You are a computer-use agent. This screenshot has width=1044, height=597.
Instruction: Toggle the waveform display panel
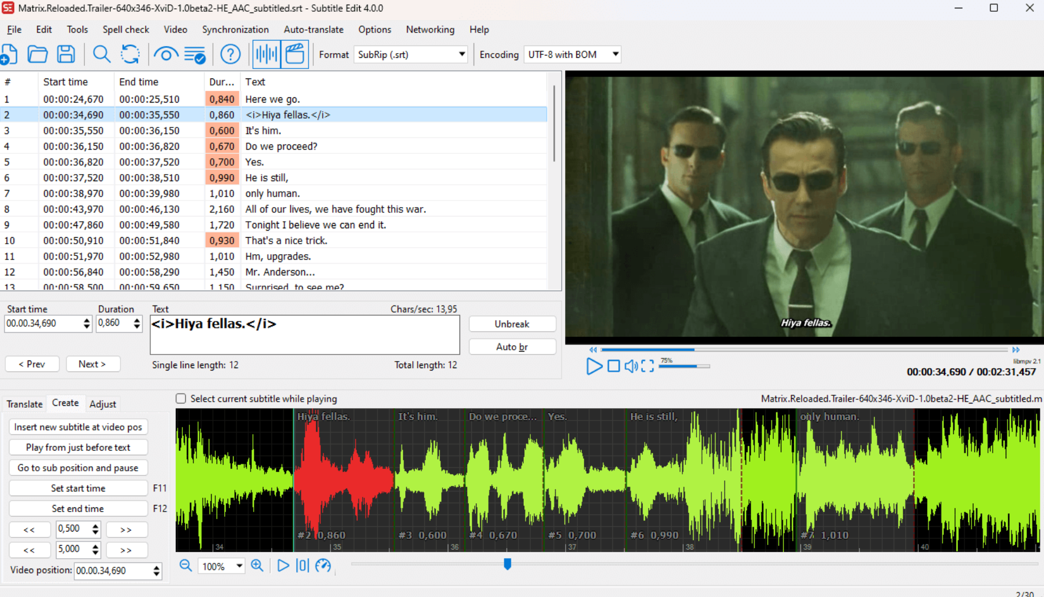pyautogui.click(x=266, y=54)
